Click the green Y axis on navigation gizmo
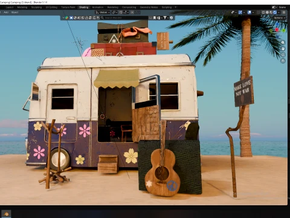This screenshot has height=218, width=290. (283, 31)
